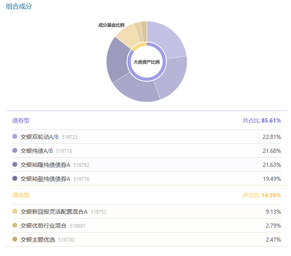Click the 22.81% percentage value
Image resolution: width=291 pixels, height=256 pixels.
[x=272, y=137]
